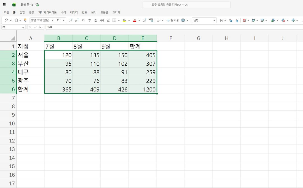The height and width of the screenshot is (188, 303).
Task: Click the insert cells icon
Action: [x=273, y=20]
